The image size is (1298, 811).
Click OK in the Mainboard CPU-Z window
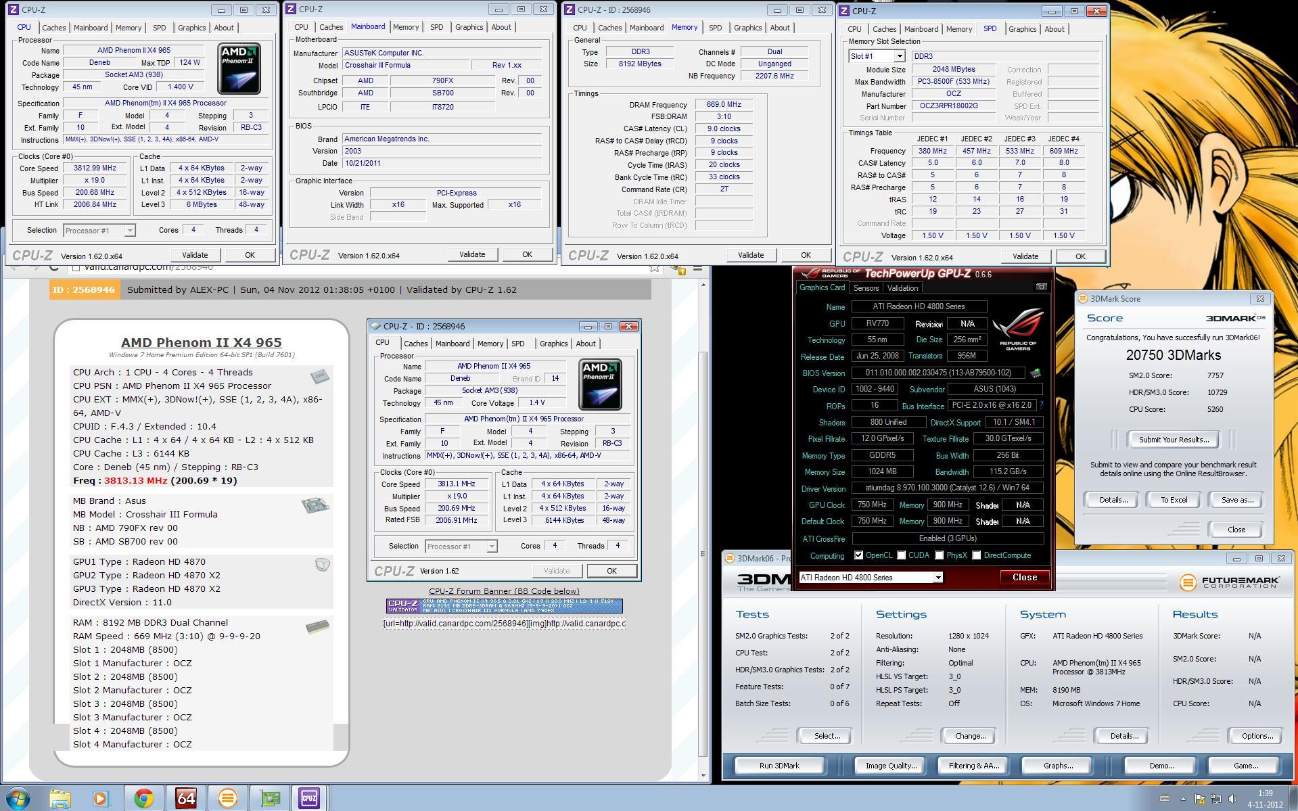pos(527,254)
